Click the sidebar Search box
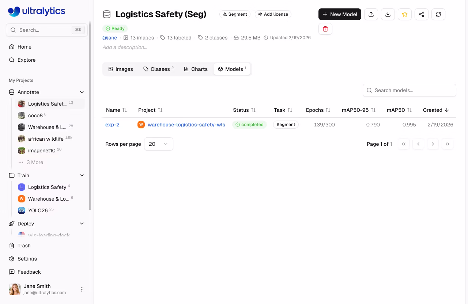The width and height of the screenshot is (468, 304). coord(47,30)
